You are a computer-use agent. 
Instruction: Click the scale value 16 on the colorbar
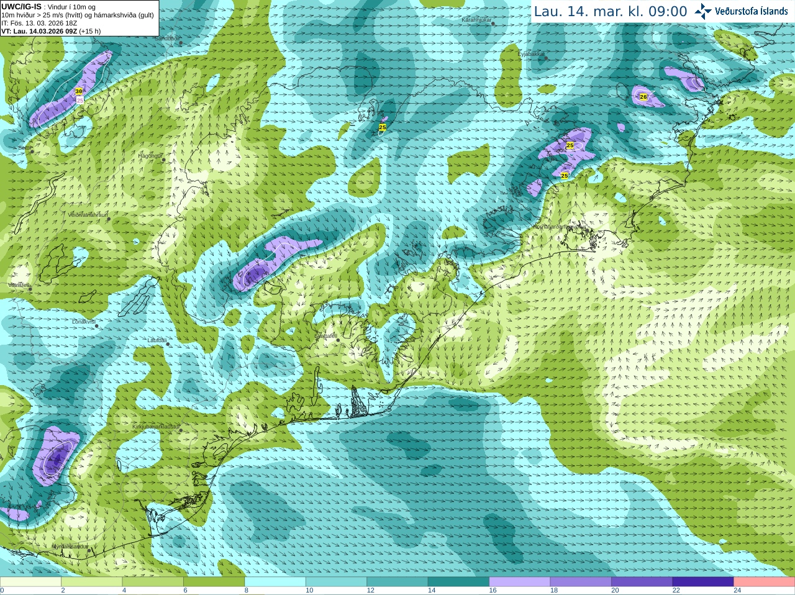point(493,591)
